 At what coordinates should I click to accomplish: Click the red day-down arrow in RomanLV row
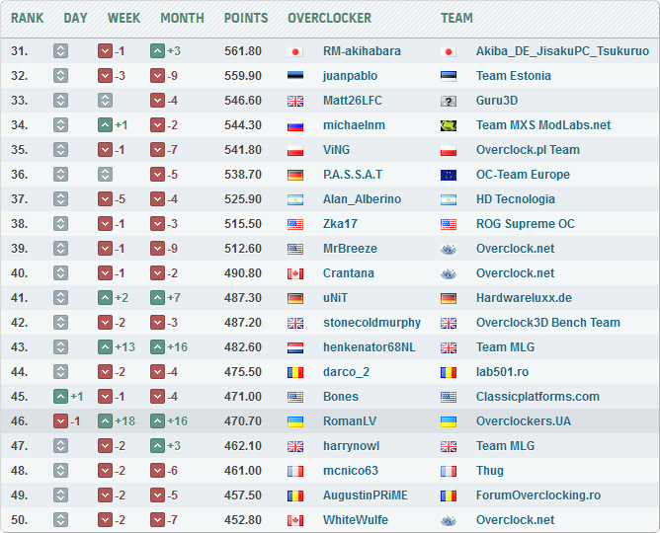tap(60, 421)
